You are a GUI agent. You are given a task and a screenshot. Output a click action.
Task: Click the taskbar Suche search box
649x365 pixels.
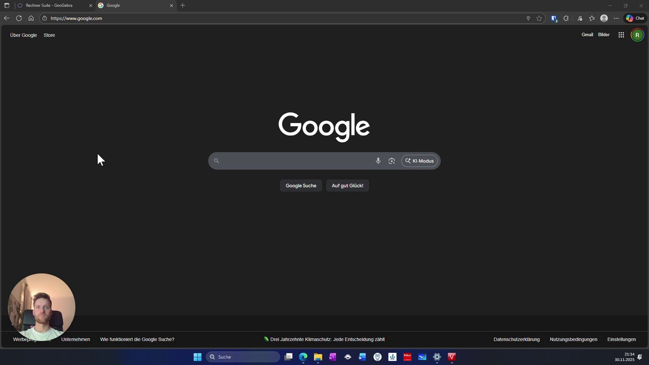click(x=243, y=357)
